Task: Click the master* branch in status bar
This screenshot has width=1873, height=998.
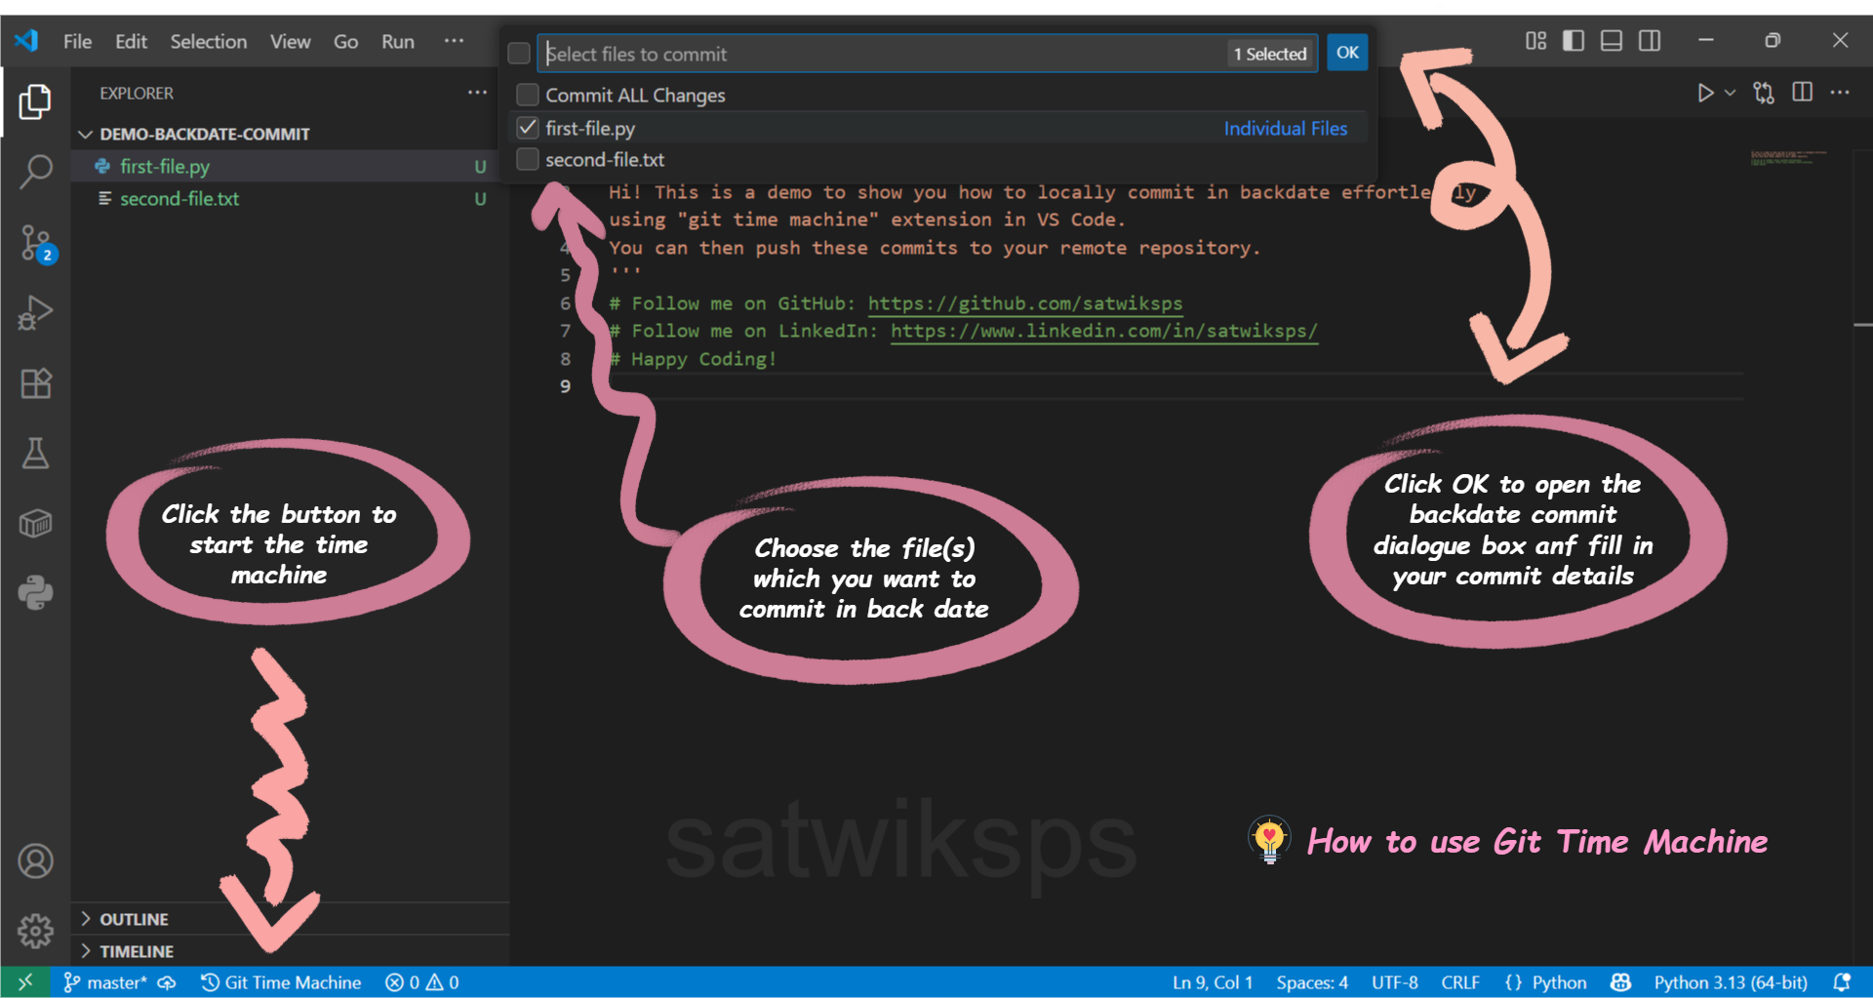Action: pyautogui.click(x=105, y=982)
